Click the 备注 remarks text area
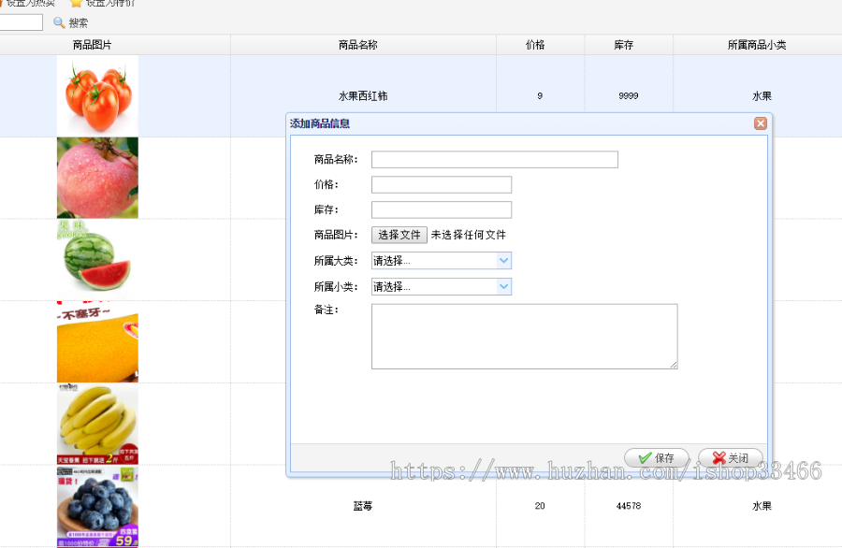The width and height of the screenshot is (842, 548). (x=524, y=335)
